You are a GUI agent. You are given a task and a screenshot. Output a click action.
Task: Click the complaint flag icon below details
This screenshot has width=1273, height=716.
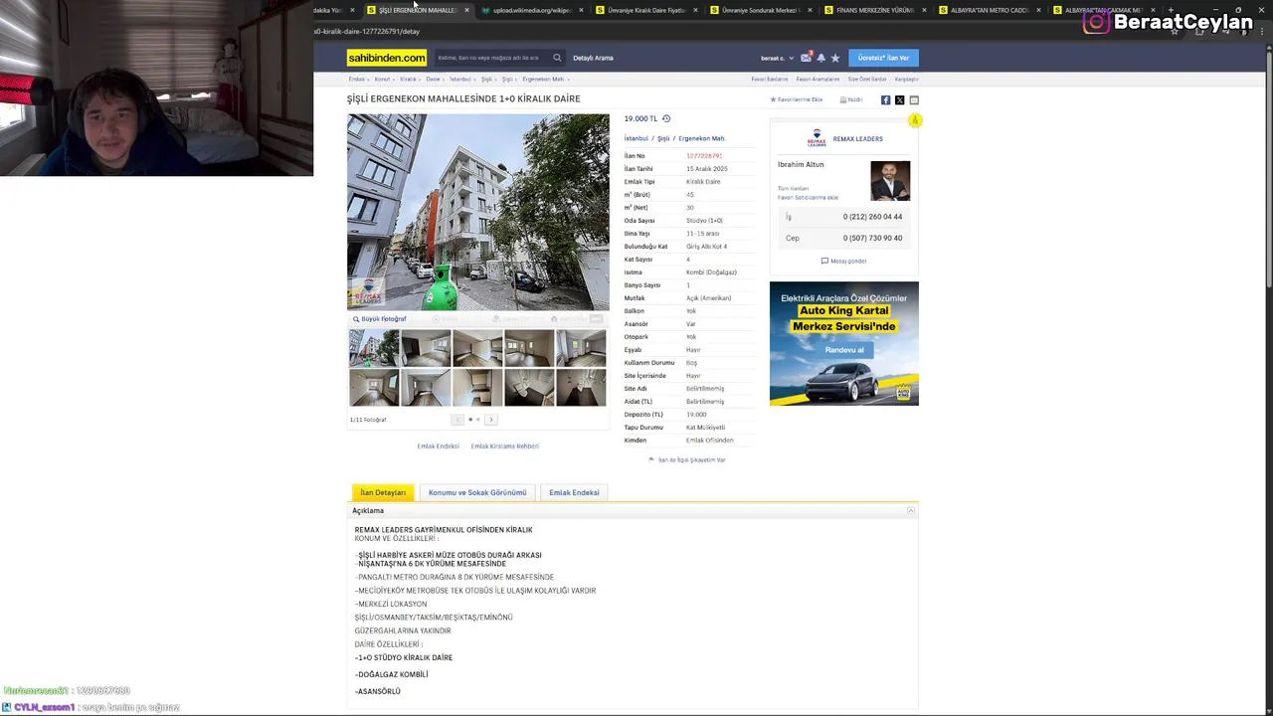651,459
